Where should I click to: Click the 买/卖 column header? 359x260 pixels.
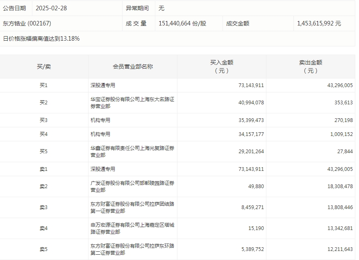click(44, 67)
